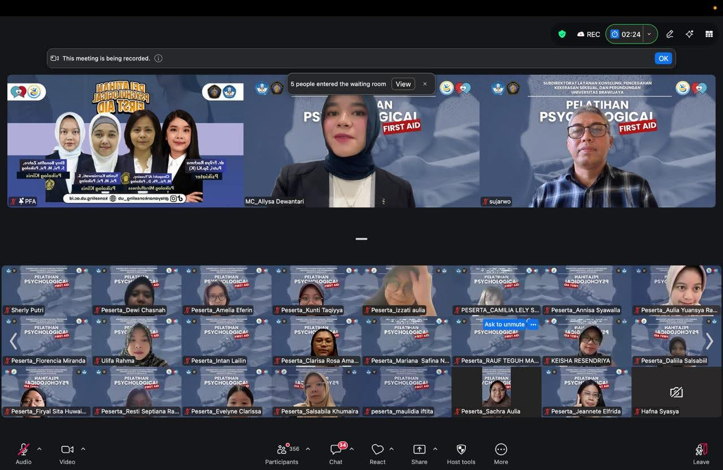Image resolution: width=723 pixels, height=470 pixels.
Task: Select Peserta_Jeannete Elfrida's video tile
Action: 586,392
